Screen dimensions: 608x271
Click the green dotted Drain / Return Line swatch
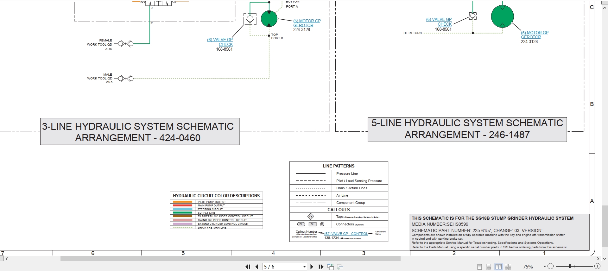[183, 227]
